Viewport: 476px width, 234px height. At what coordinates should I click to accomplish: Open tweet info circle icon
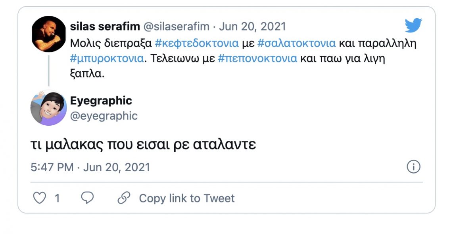point(413,167)
